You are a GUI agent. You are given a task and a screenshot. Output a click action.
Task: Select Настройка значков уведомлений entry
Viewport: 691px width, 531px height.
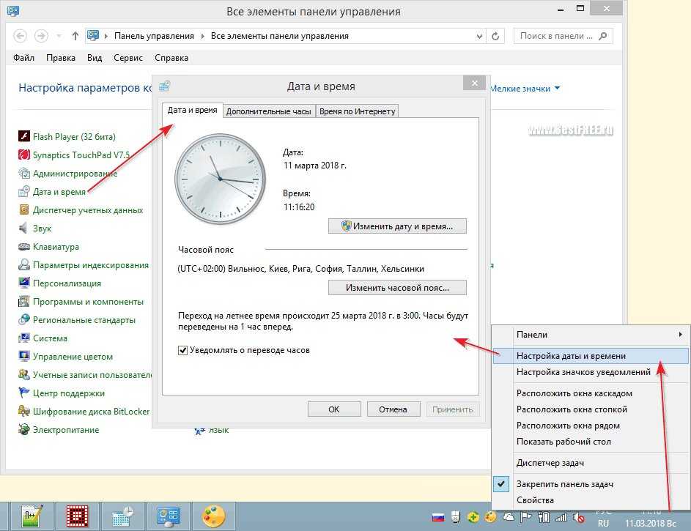591,372
